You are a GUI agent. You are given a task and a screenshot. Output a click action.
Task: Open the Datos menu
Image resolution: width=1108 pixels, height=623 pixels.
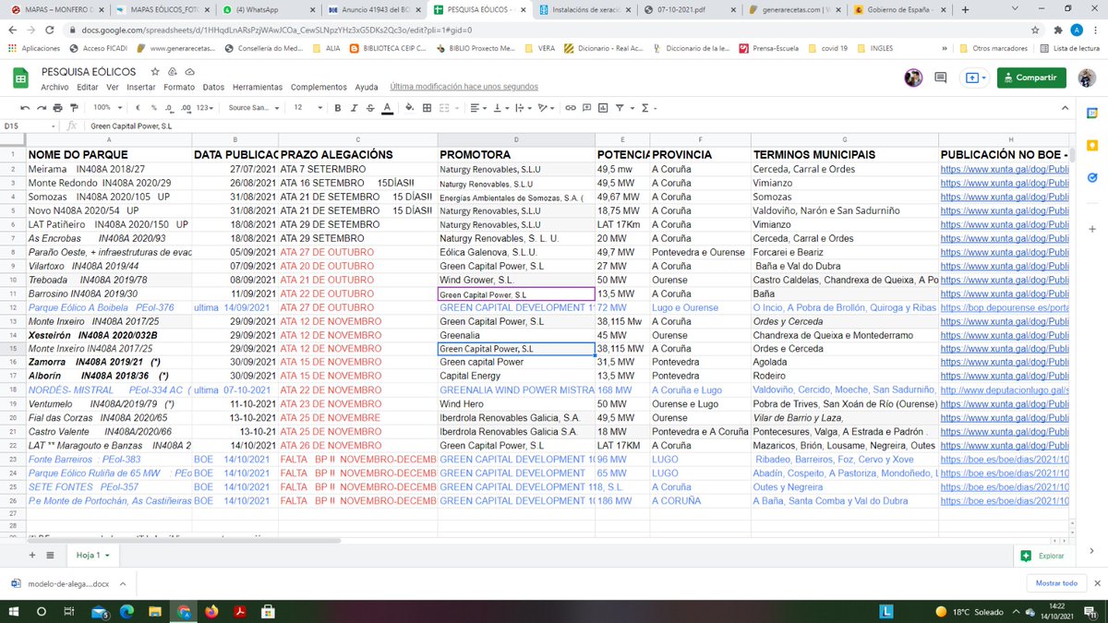pos(213,87)
